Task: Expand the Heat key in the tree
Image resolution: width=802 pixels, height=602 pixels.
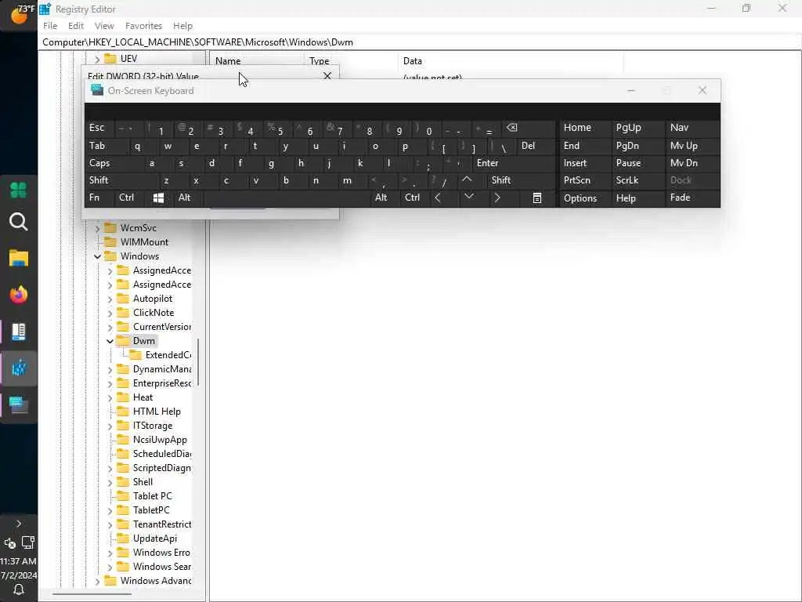Action: click(x=110, y=397)
